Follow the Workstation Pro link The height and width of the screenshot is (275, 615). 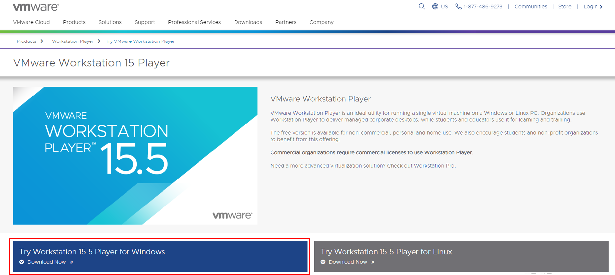pyautogui.click(x=434, y=166)
